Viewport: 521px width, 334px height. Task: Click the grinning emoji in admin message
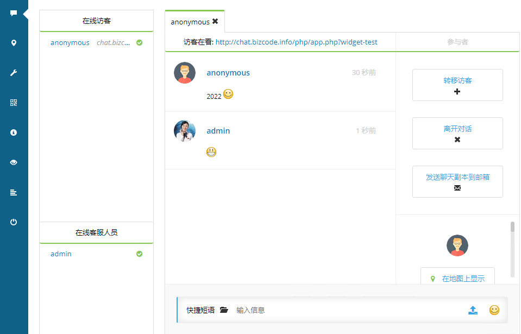(211, 152)
